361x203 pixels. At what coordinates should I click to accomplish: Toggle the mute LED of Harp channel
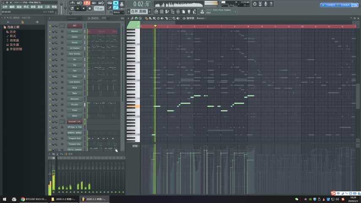click(x=50, y=88)
